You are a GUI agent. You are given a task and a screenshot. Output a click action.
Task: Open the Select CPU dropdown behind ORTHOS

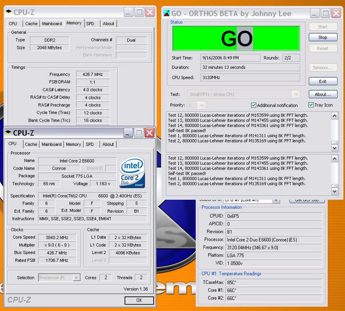pos(276,200)
